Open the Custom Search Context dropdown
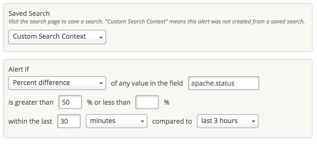 pos(54,37)
